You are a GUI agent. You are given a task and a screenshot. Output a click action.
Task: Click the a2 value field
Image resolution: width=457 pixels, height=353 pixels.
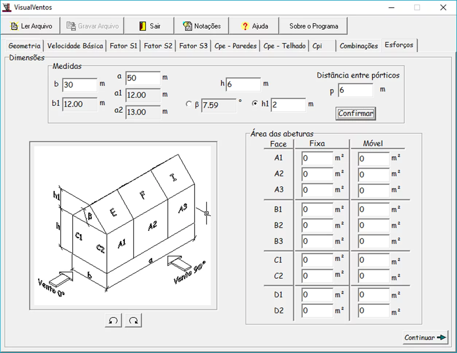143,112
